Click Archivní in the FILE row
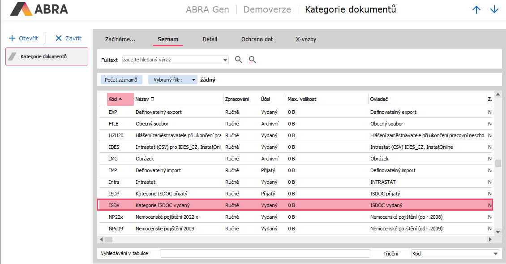 tap(270, 124)
